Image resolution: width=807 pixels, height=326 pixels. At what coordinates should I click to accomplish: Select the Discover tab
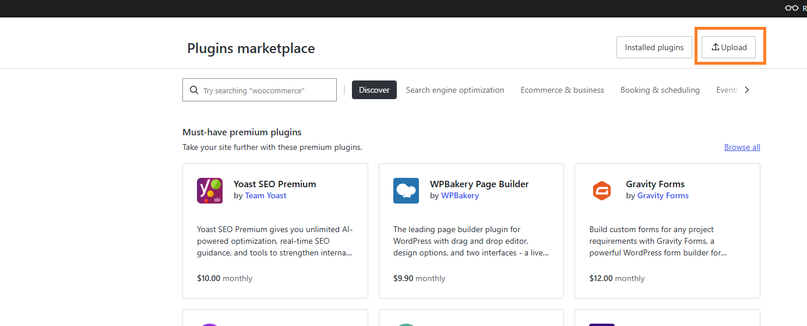point(374,90)
